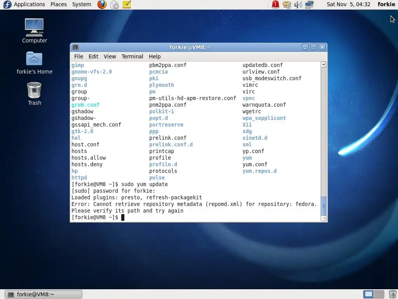Click the terminal window menu icon in titlebar
Image resolution: width=398 pixels, height=299 pixels.
click(x=75, y=47)
